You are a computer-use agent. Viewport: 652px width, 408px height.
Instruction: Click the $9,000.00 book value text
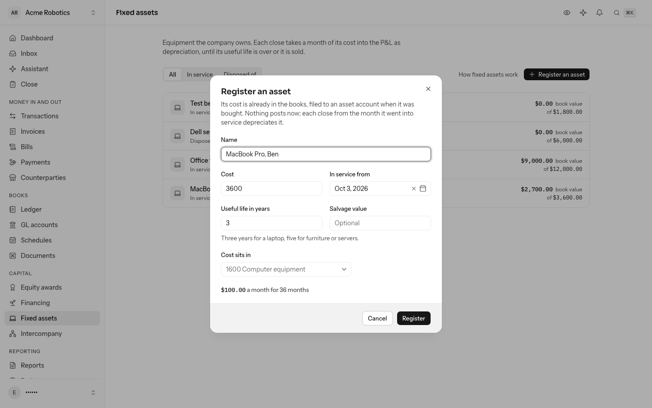tap(551, 161)
